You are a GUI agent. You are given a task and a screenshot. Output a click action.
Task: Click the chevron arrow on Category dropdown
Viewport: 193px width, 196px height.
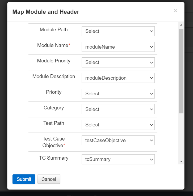click(x=152, y=109)
